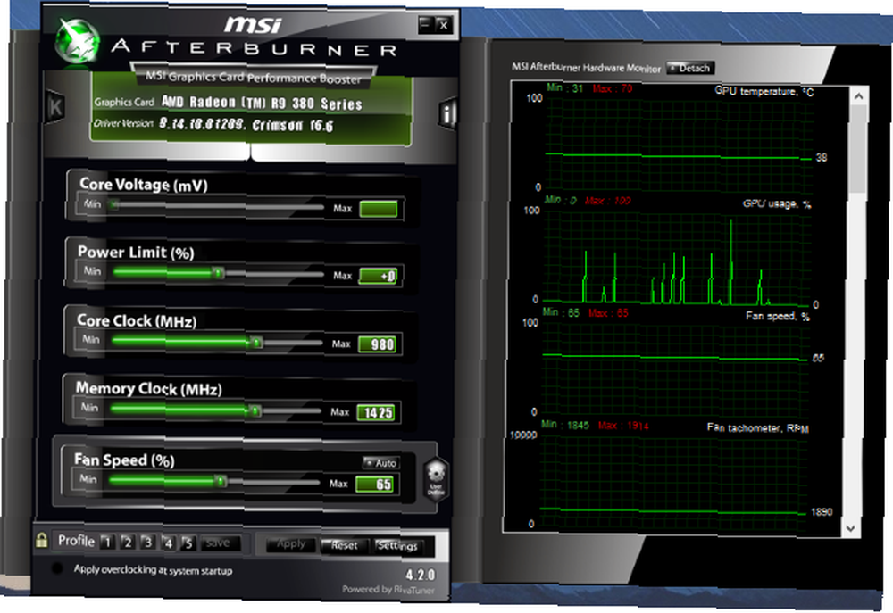Select profile slot 1
Viewport: 893px width, 613px height.
point(108,542)
